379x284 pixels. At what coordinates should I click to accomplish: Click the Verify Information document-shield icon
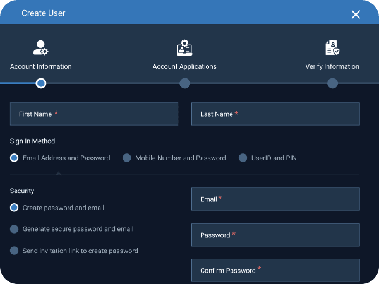(x=332, y=47)
